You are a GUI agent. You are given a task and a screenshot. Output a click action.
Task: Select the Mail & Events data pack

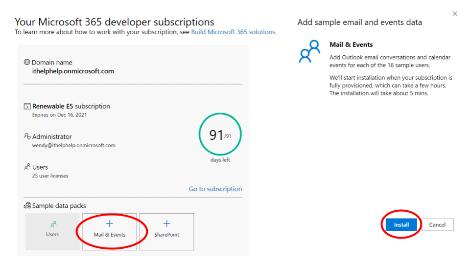[109, 232]
